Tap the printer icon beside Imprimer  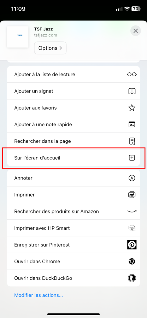tap(132, 195)
